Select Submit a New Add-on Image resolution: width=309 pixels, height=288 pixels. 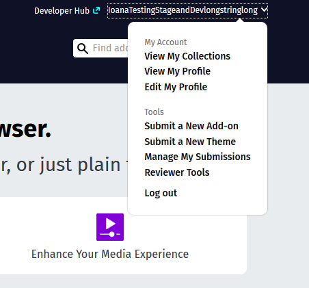click(x=191, y=126)
